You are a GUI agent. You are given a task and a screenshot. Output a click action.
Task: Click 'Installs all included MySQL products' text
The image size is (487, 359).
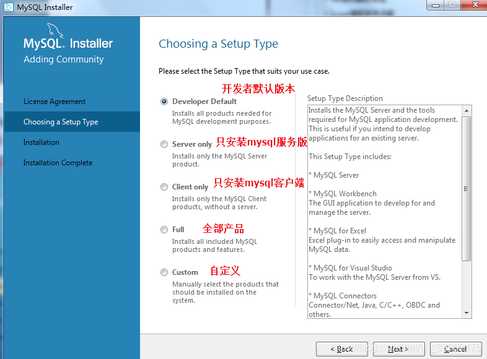point(214,246)
